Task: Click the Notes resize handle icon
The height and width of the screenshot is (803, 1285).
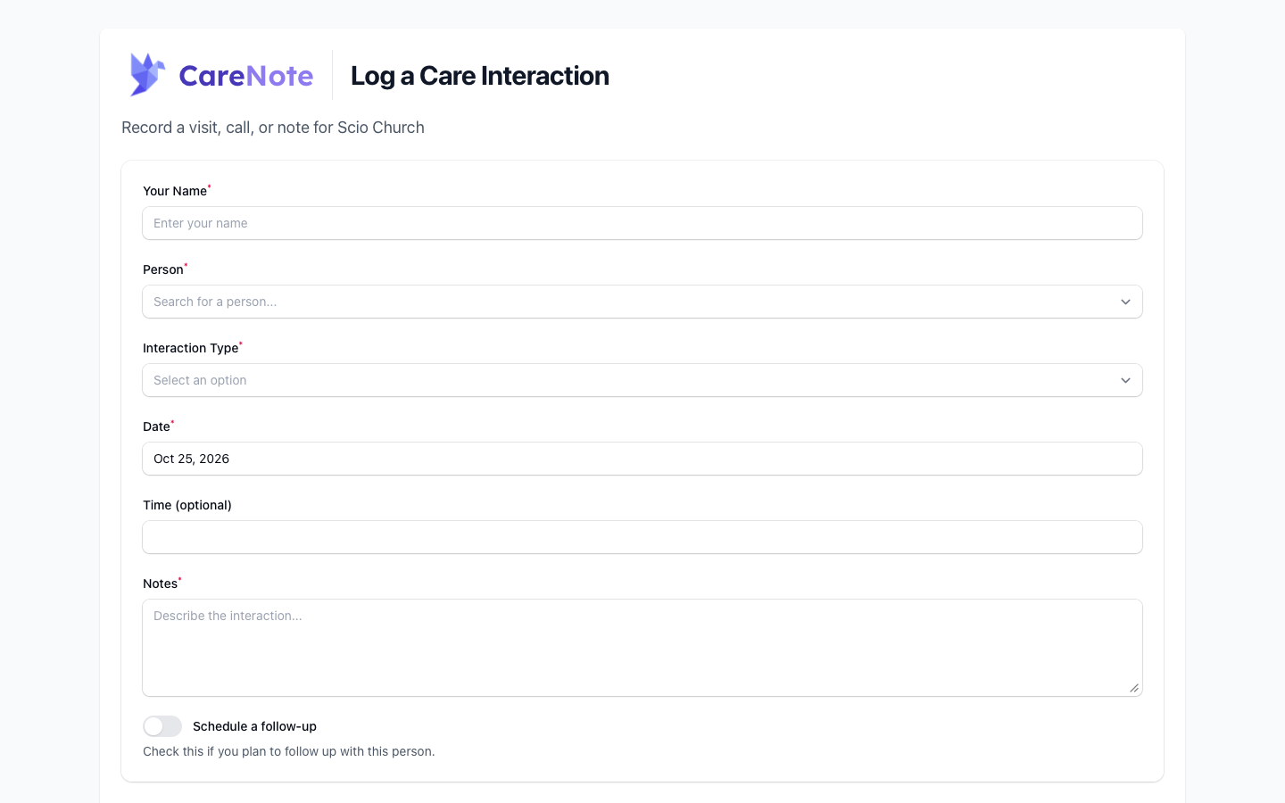Action: (1133, 687)
